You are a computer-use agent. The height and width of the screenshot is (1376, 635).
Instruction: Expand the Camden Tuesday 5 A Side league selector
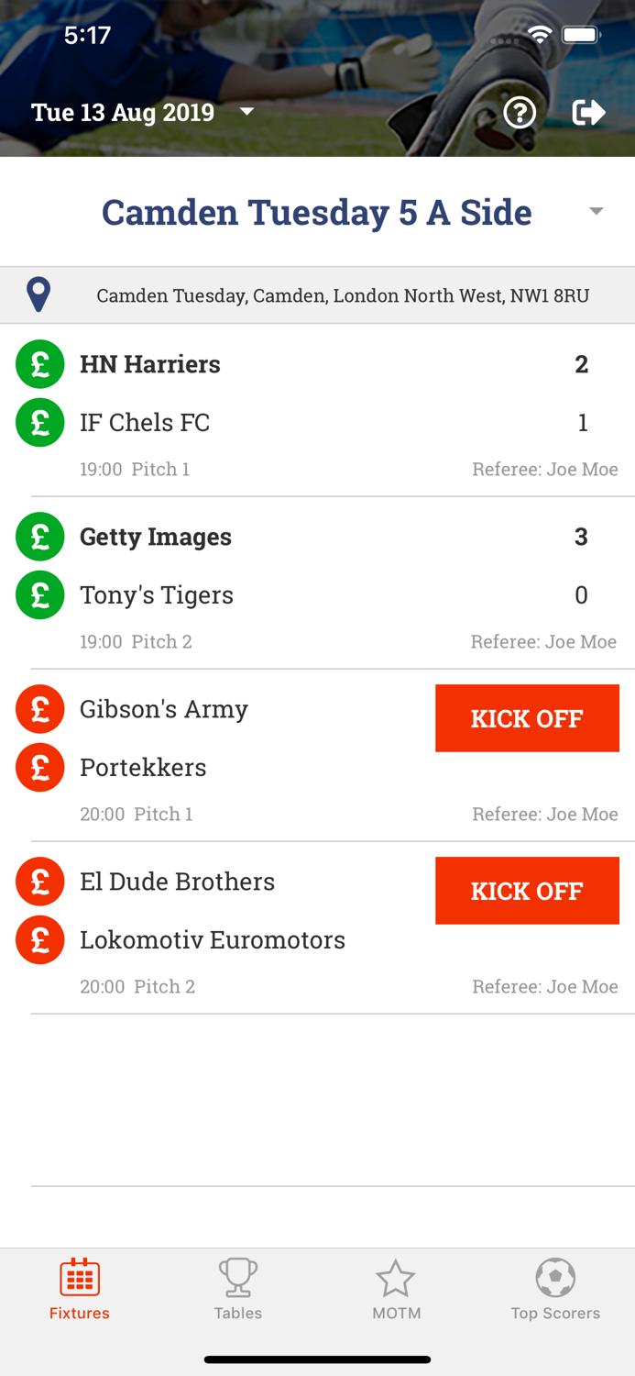[x=317, y=211]
